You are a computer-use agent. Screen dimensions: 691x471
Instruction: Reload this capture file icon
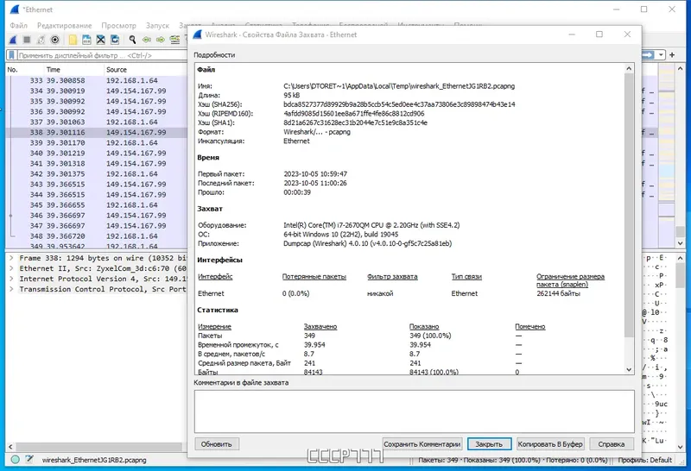pyautogui.click(x=115, y=40)
